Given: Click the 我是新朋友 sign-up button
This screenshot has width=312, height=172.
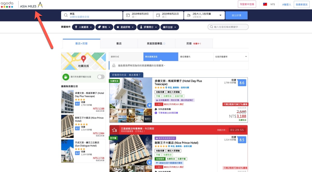Looking at the screenshot, I should pyautogui.click(x=302, y=4).
